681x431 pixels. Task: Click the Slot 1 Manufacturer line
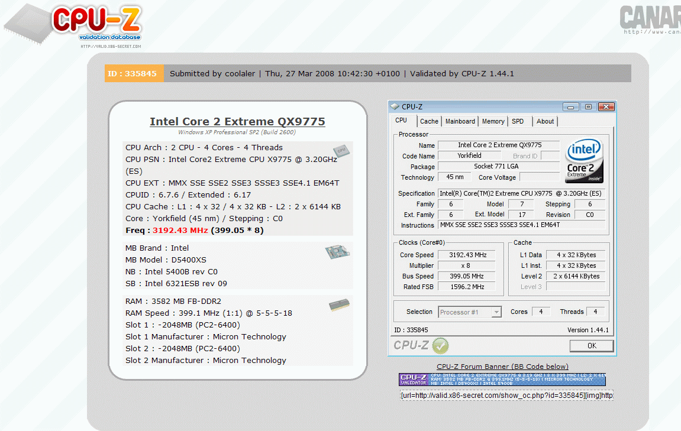coord(206,337)
